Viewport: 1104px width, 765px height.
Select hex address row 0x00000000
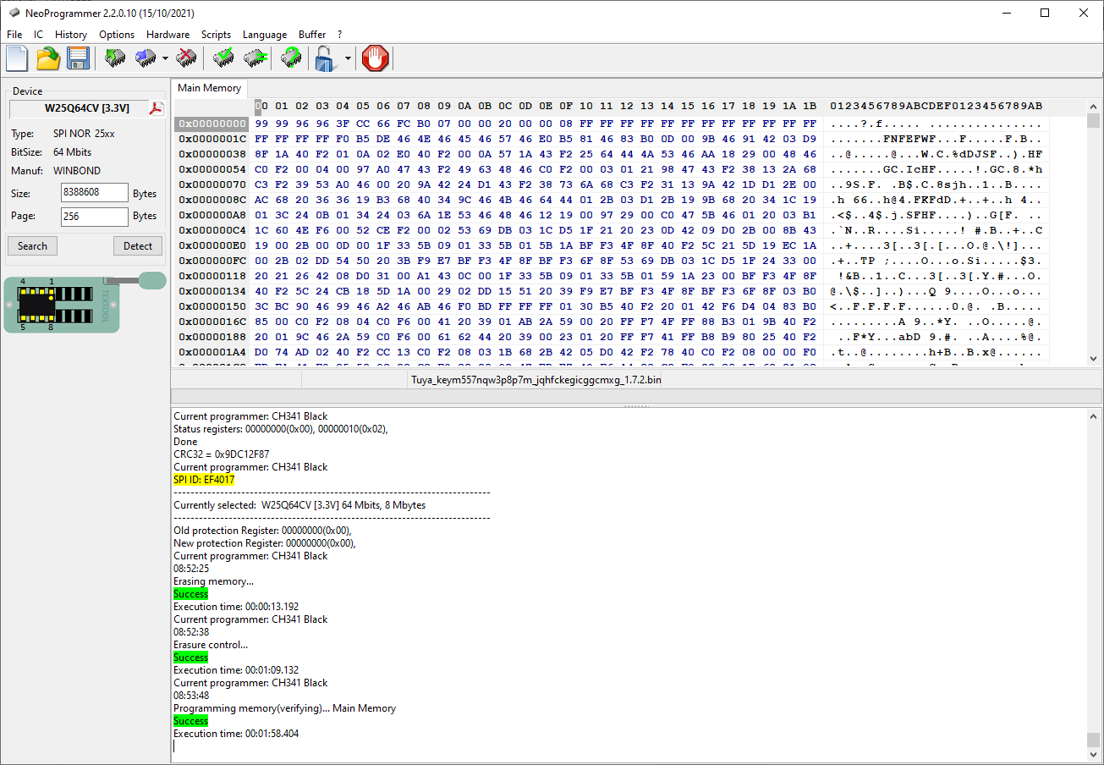coord(212,124)
